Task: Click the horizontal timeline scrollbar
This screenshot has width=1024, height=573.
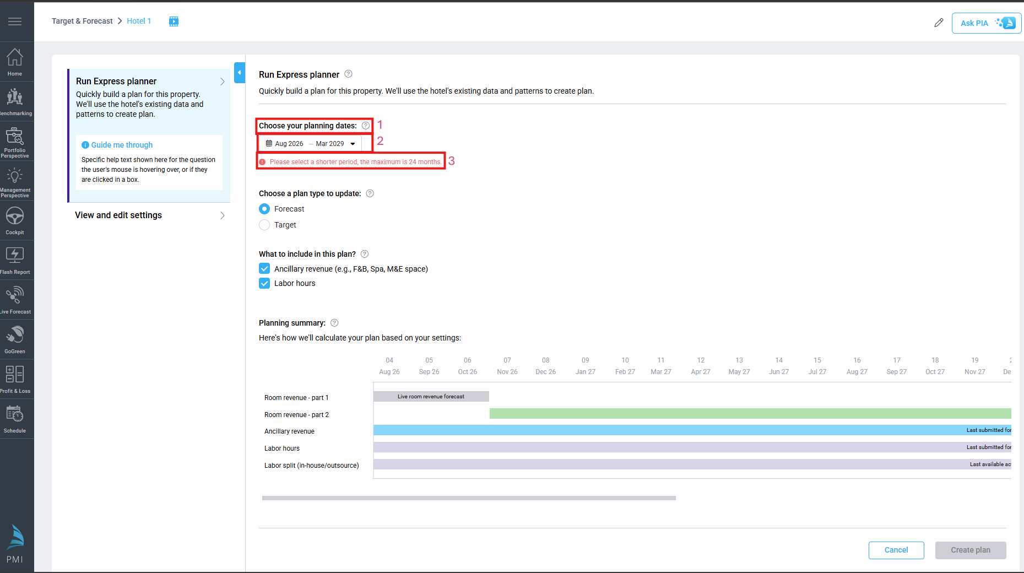Action: tap(468, 498)
